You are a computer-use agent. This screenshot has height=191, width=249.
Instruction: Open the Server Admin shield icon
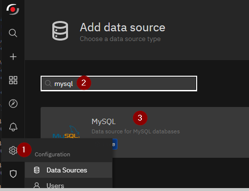pyautogui.click(x=13, y=174)
